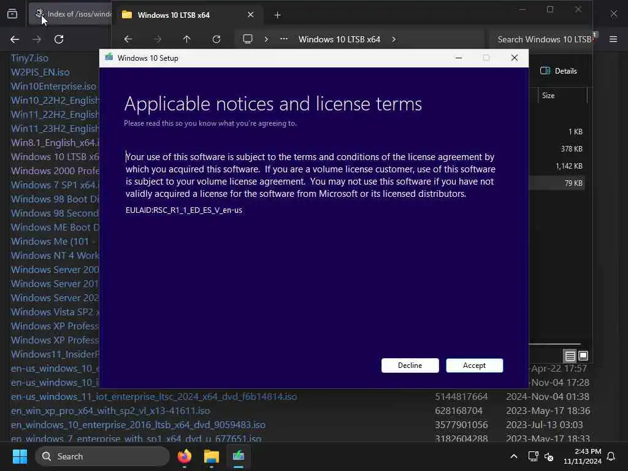Open the Win10Enterprise.iso link
The width and height of the screenshot is (628, 471).
click(x=54, y=86)
